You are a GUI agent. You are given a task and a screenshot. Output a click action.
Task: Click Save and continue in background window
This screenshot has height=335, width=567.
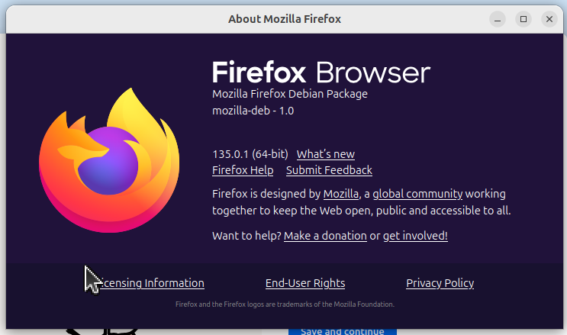pyautogui.click(x=342, y=331)
